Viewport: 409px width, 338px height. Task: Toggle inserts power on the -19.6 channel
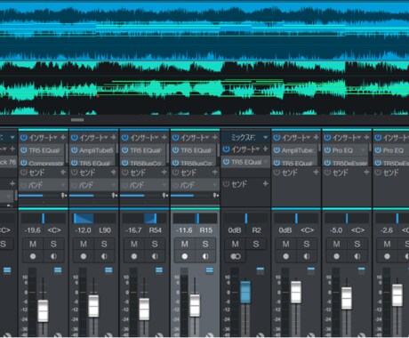pos(24,138)
